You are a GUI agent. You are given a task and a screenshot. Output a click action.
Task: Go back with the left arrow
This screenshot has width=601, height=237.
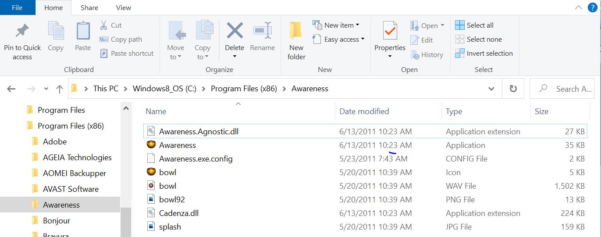pyautogui.click(x=11, y=89)
